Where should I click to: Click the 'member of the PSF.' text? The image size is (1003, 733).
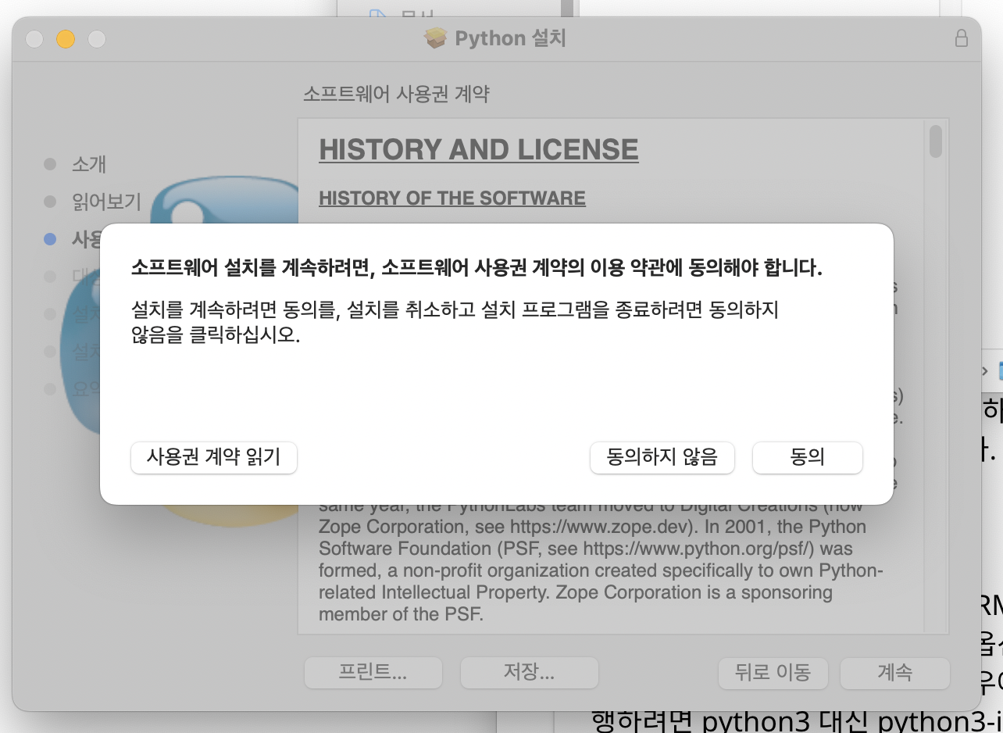click(402, 614)
